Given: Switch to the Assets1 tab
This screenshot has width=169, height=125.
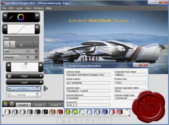Looking at the screenshot, I should (23, 105).
